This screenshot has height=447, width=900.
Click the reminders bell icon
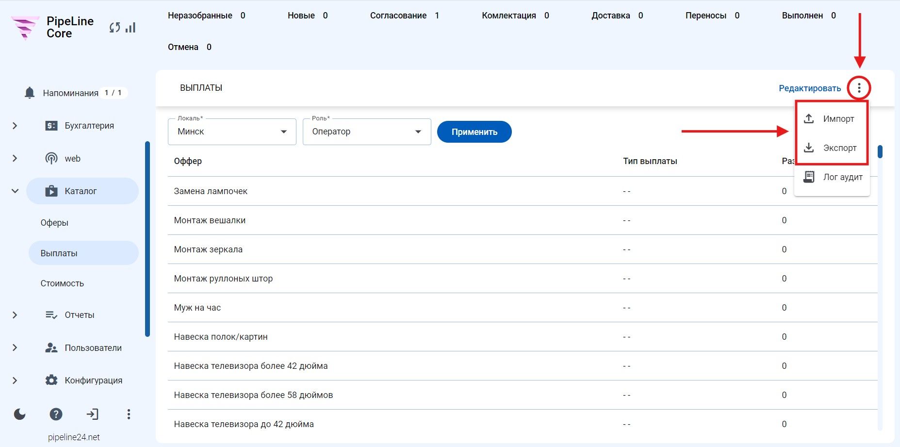(30, 93)
